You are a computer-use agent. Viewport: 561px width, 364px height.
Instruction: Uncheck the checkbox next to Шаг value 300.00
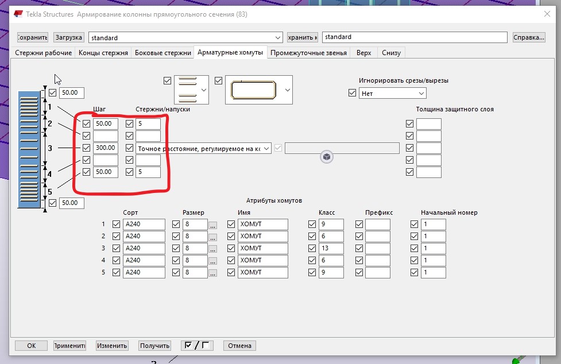87,148
